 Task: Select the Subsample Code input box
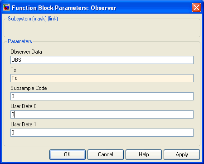tap(102, 96)
